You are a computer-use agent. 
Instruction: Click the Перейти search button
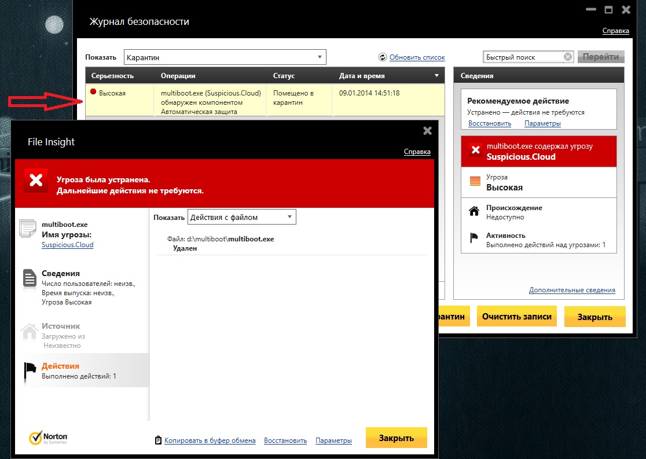pyautogui.click(x=601, y=57)
